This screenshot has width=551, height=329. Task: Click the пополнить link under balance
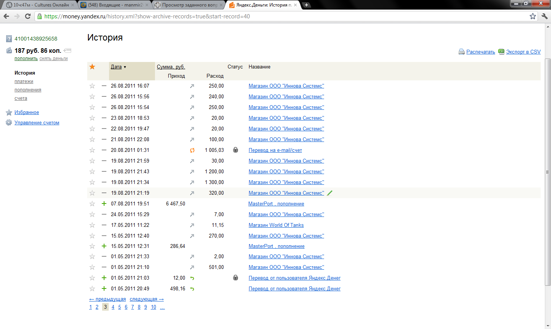[26, 59]
